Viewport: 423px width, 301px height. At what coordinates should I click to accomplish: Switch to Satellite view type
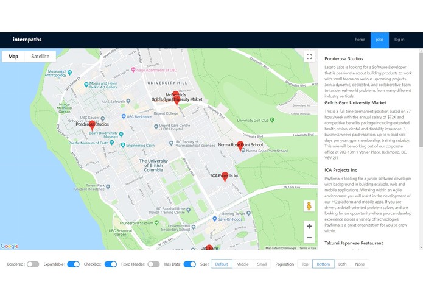pyautogui.click(x=40, y=57)
